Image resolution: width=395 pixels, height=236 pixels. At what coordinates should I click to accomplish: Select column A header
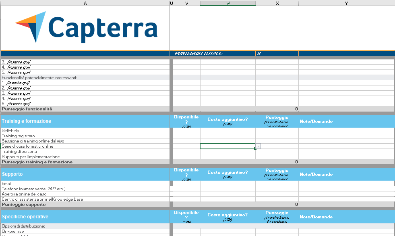[85, 3]
